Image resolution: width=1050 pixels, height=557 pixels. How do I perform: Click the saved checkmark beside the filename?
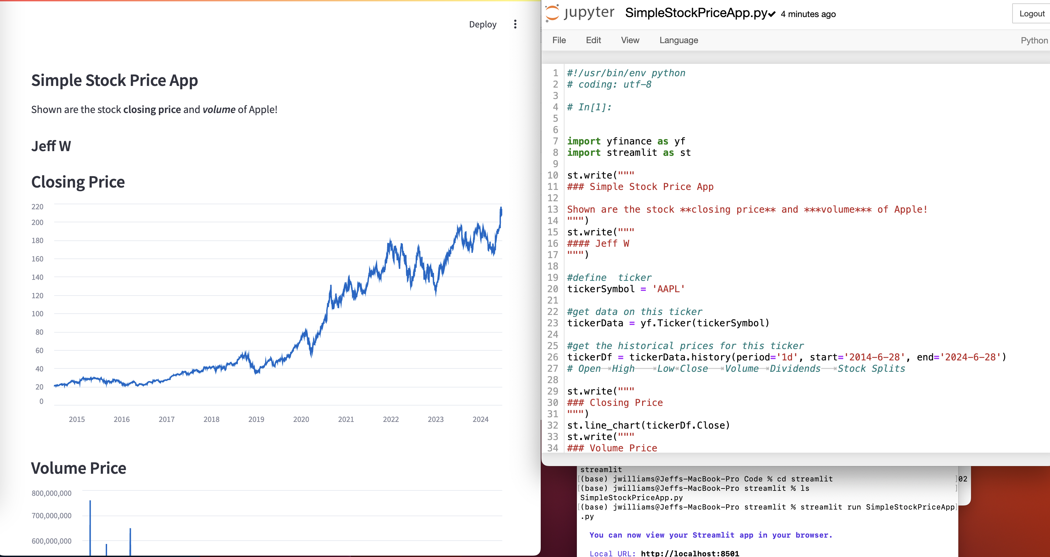pyautogui.click(x=772, y=14)
